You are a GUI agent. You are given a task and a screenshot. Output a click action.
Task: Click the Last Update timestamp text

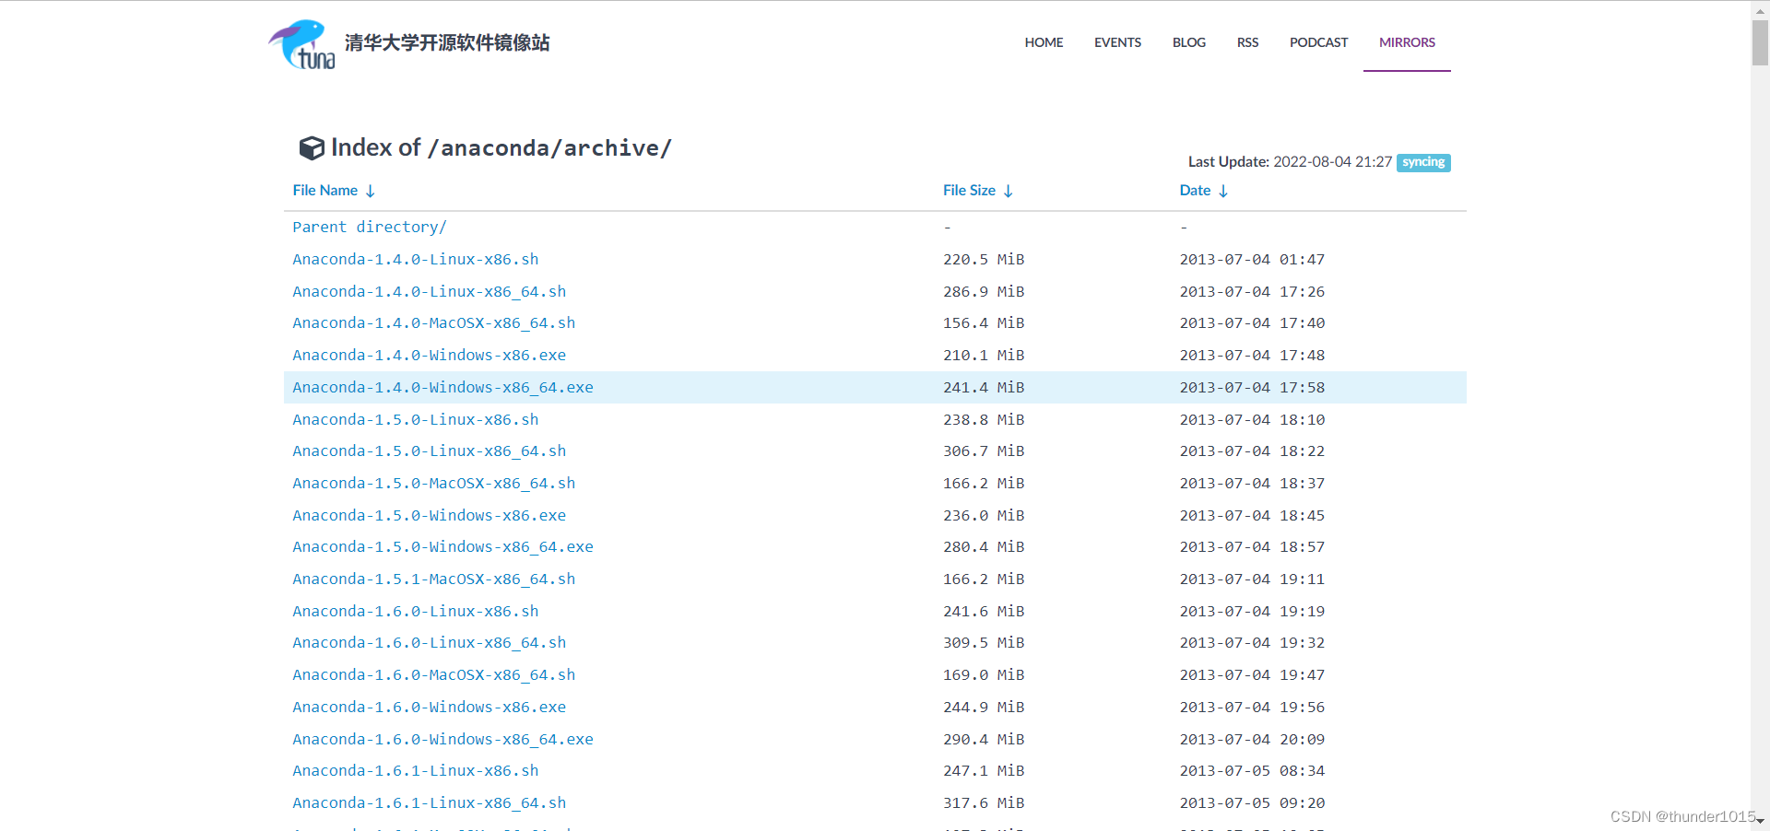point(1290,162)
